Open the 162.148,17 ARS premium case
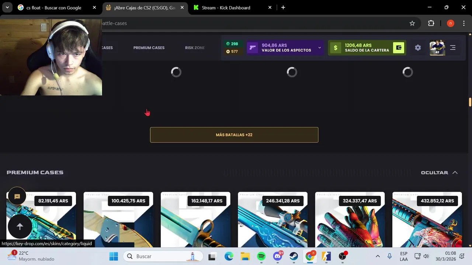Viewport: 472px width, 265px height. coord(195,219)
